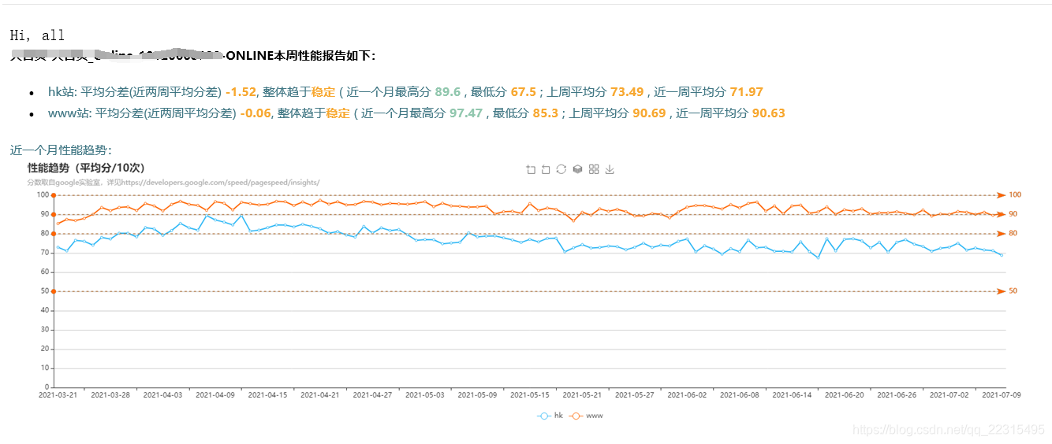This screenshot has width=1052, height=444.
Task: Click x-axis date 2021-06-20
Action: tap(844, 395)
